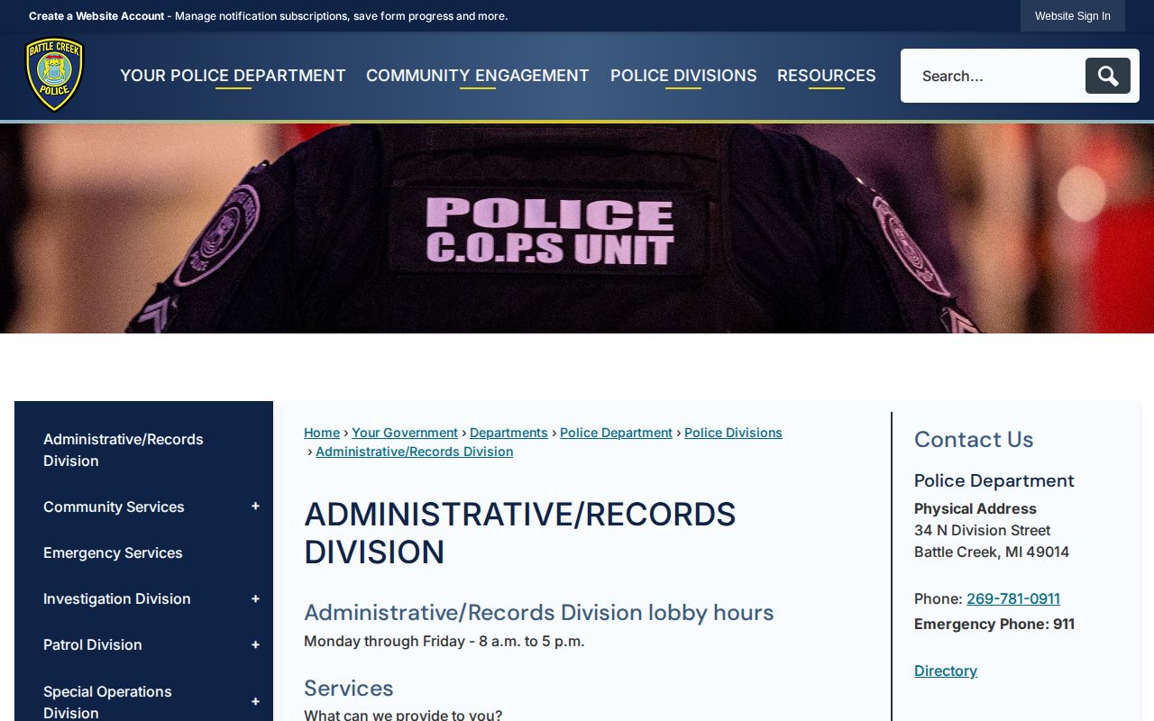Click the Battle Creek Police badge logo
Image resolution: width=1154 pixels, height=721 pixels.
coord(54,75)
